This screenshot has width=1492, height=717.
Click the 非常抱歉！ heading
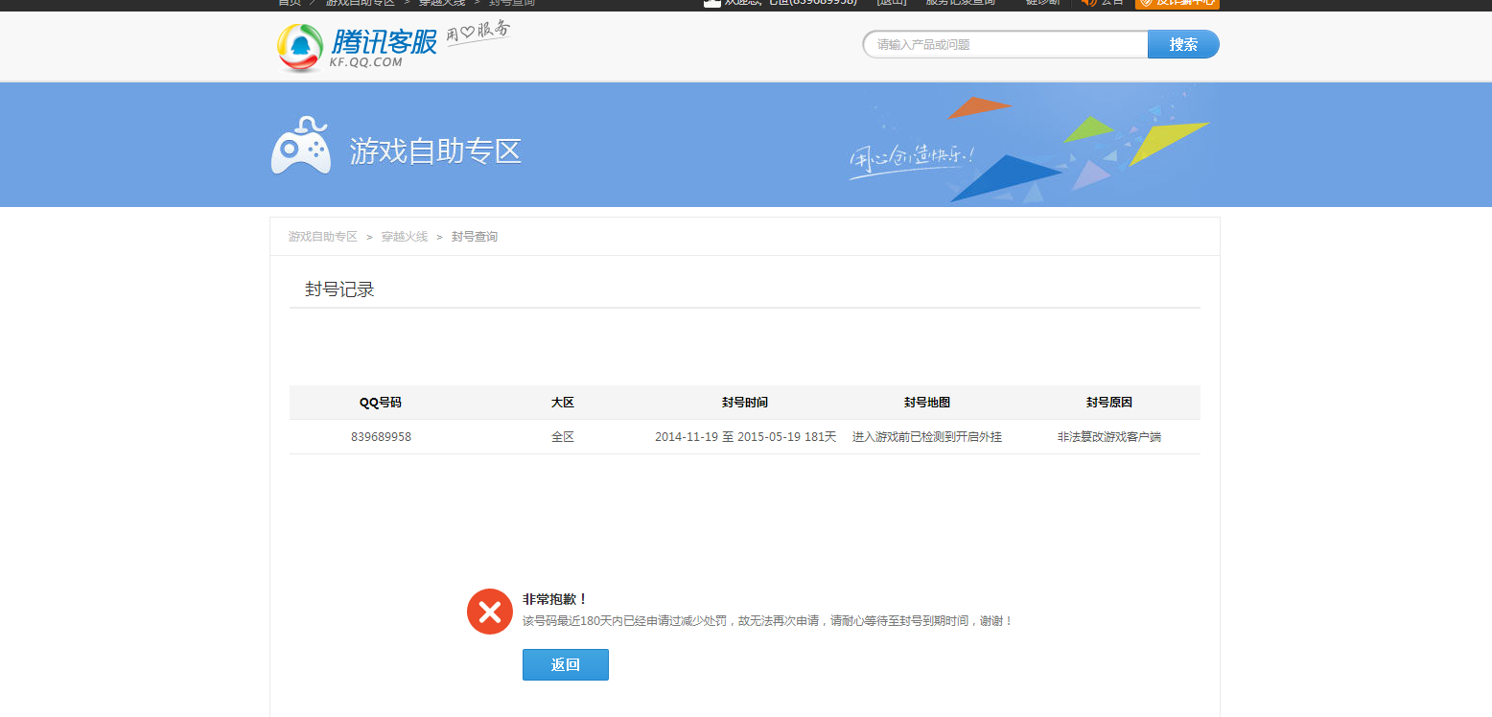click(555, 599)
